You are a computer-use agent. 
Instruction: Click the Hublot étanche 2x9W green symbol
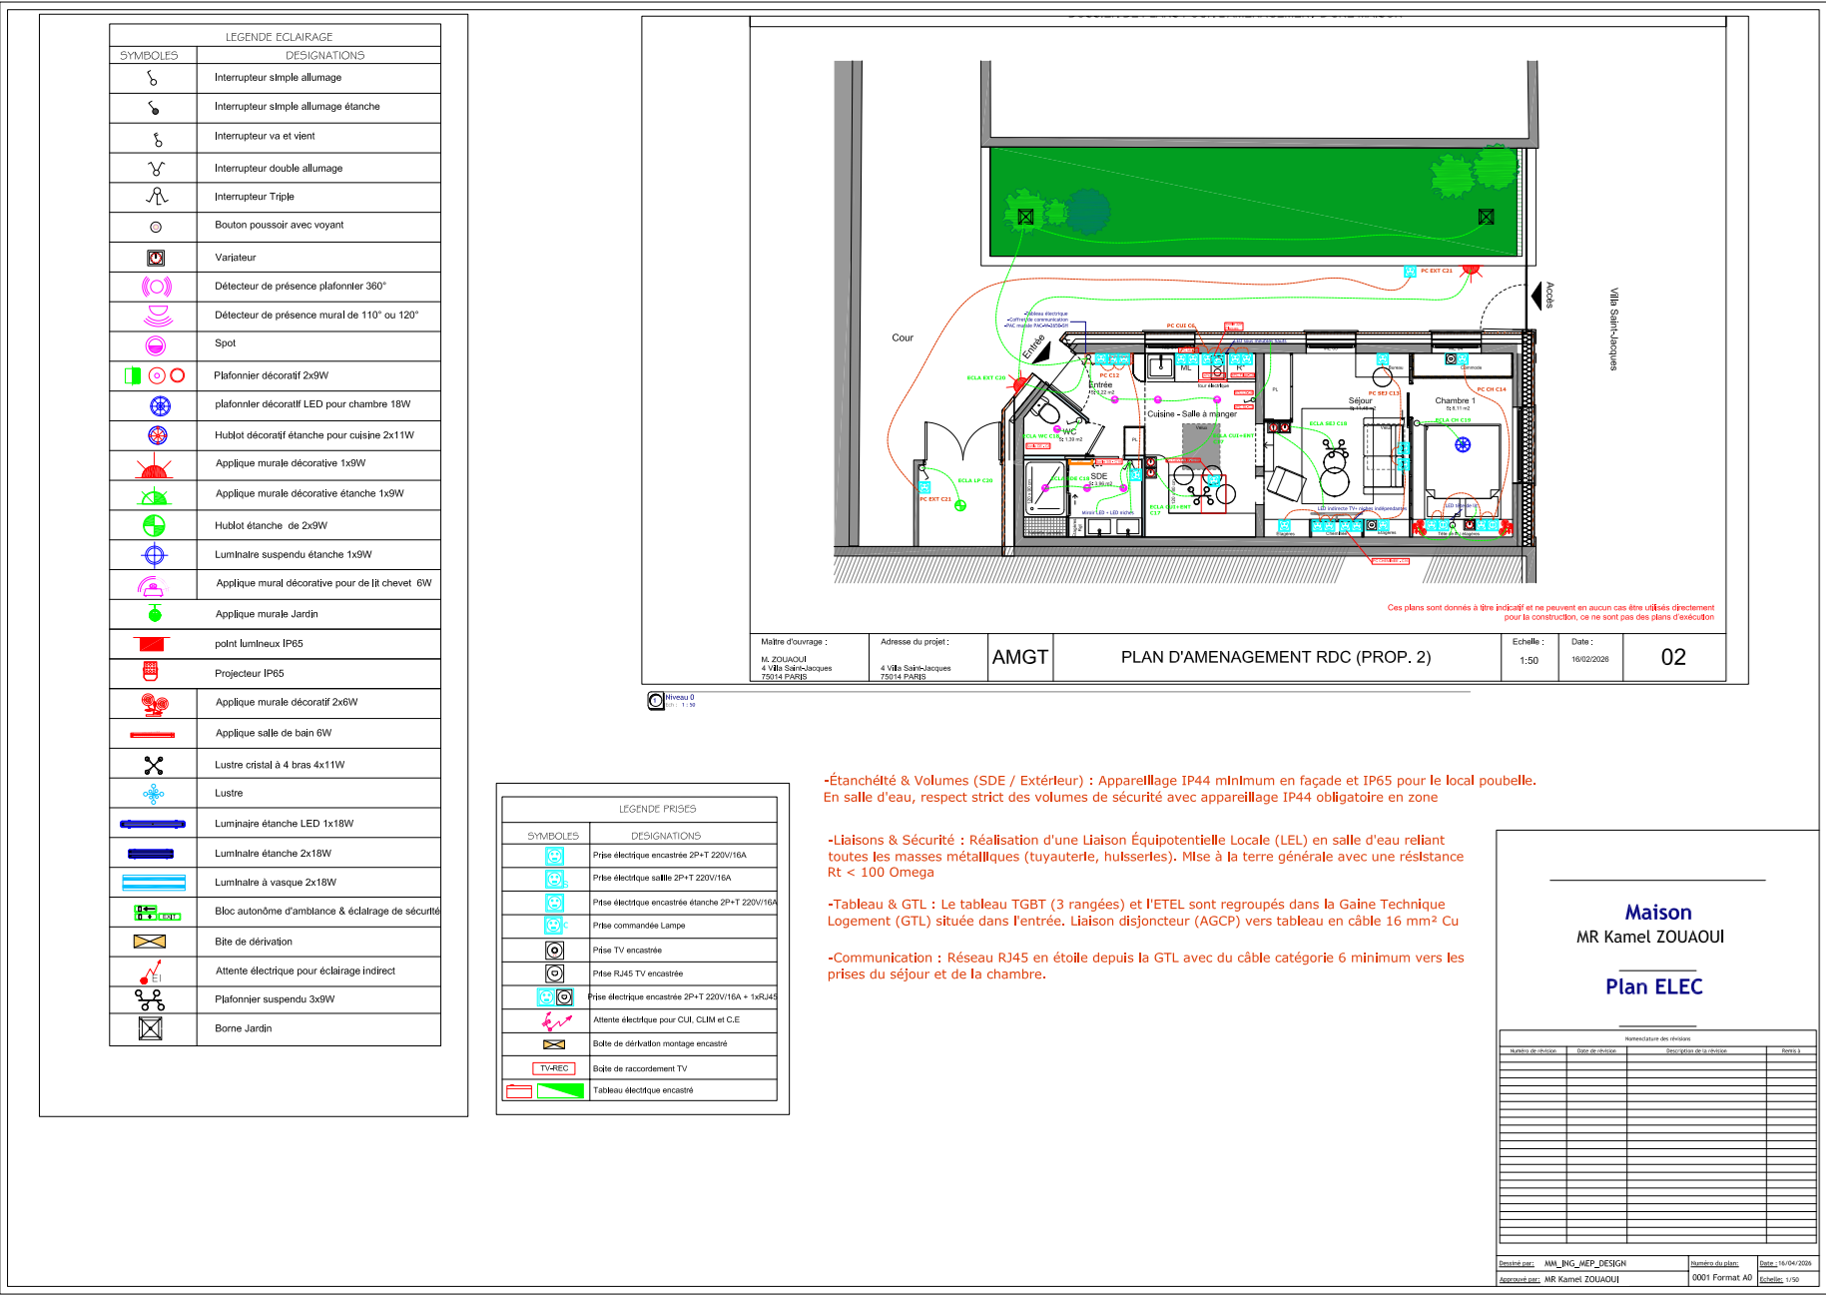coord(154,525)
